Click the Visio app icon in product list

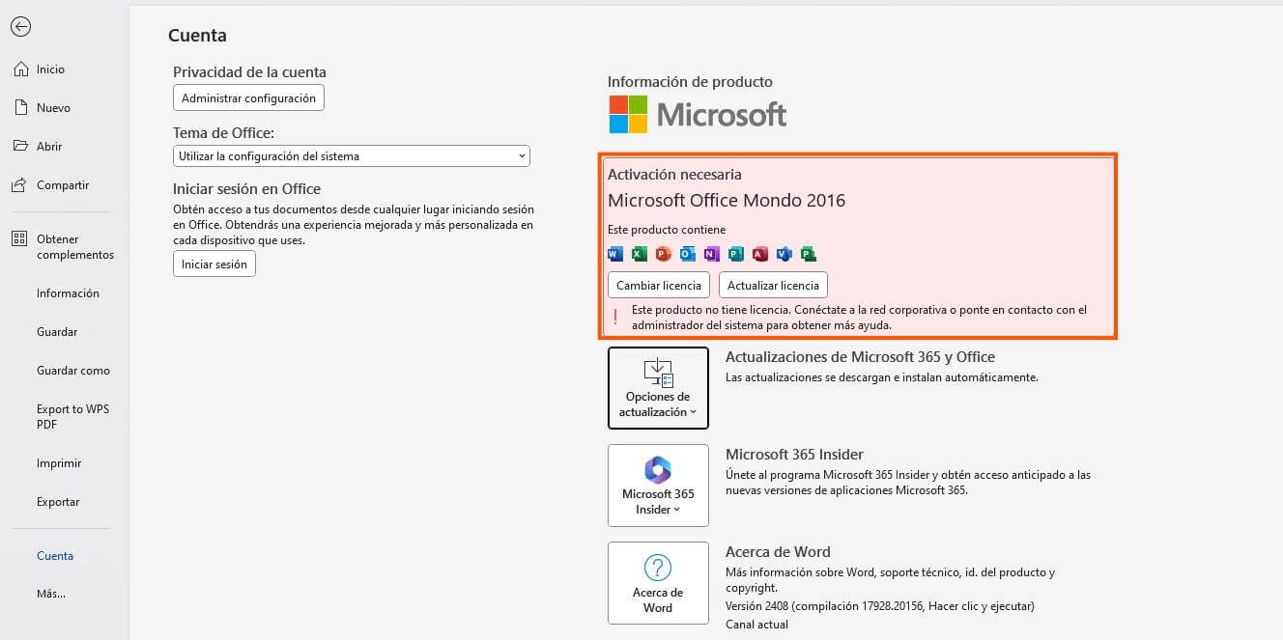pos(784,255)
